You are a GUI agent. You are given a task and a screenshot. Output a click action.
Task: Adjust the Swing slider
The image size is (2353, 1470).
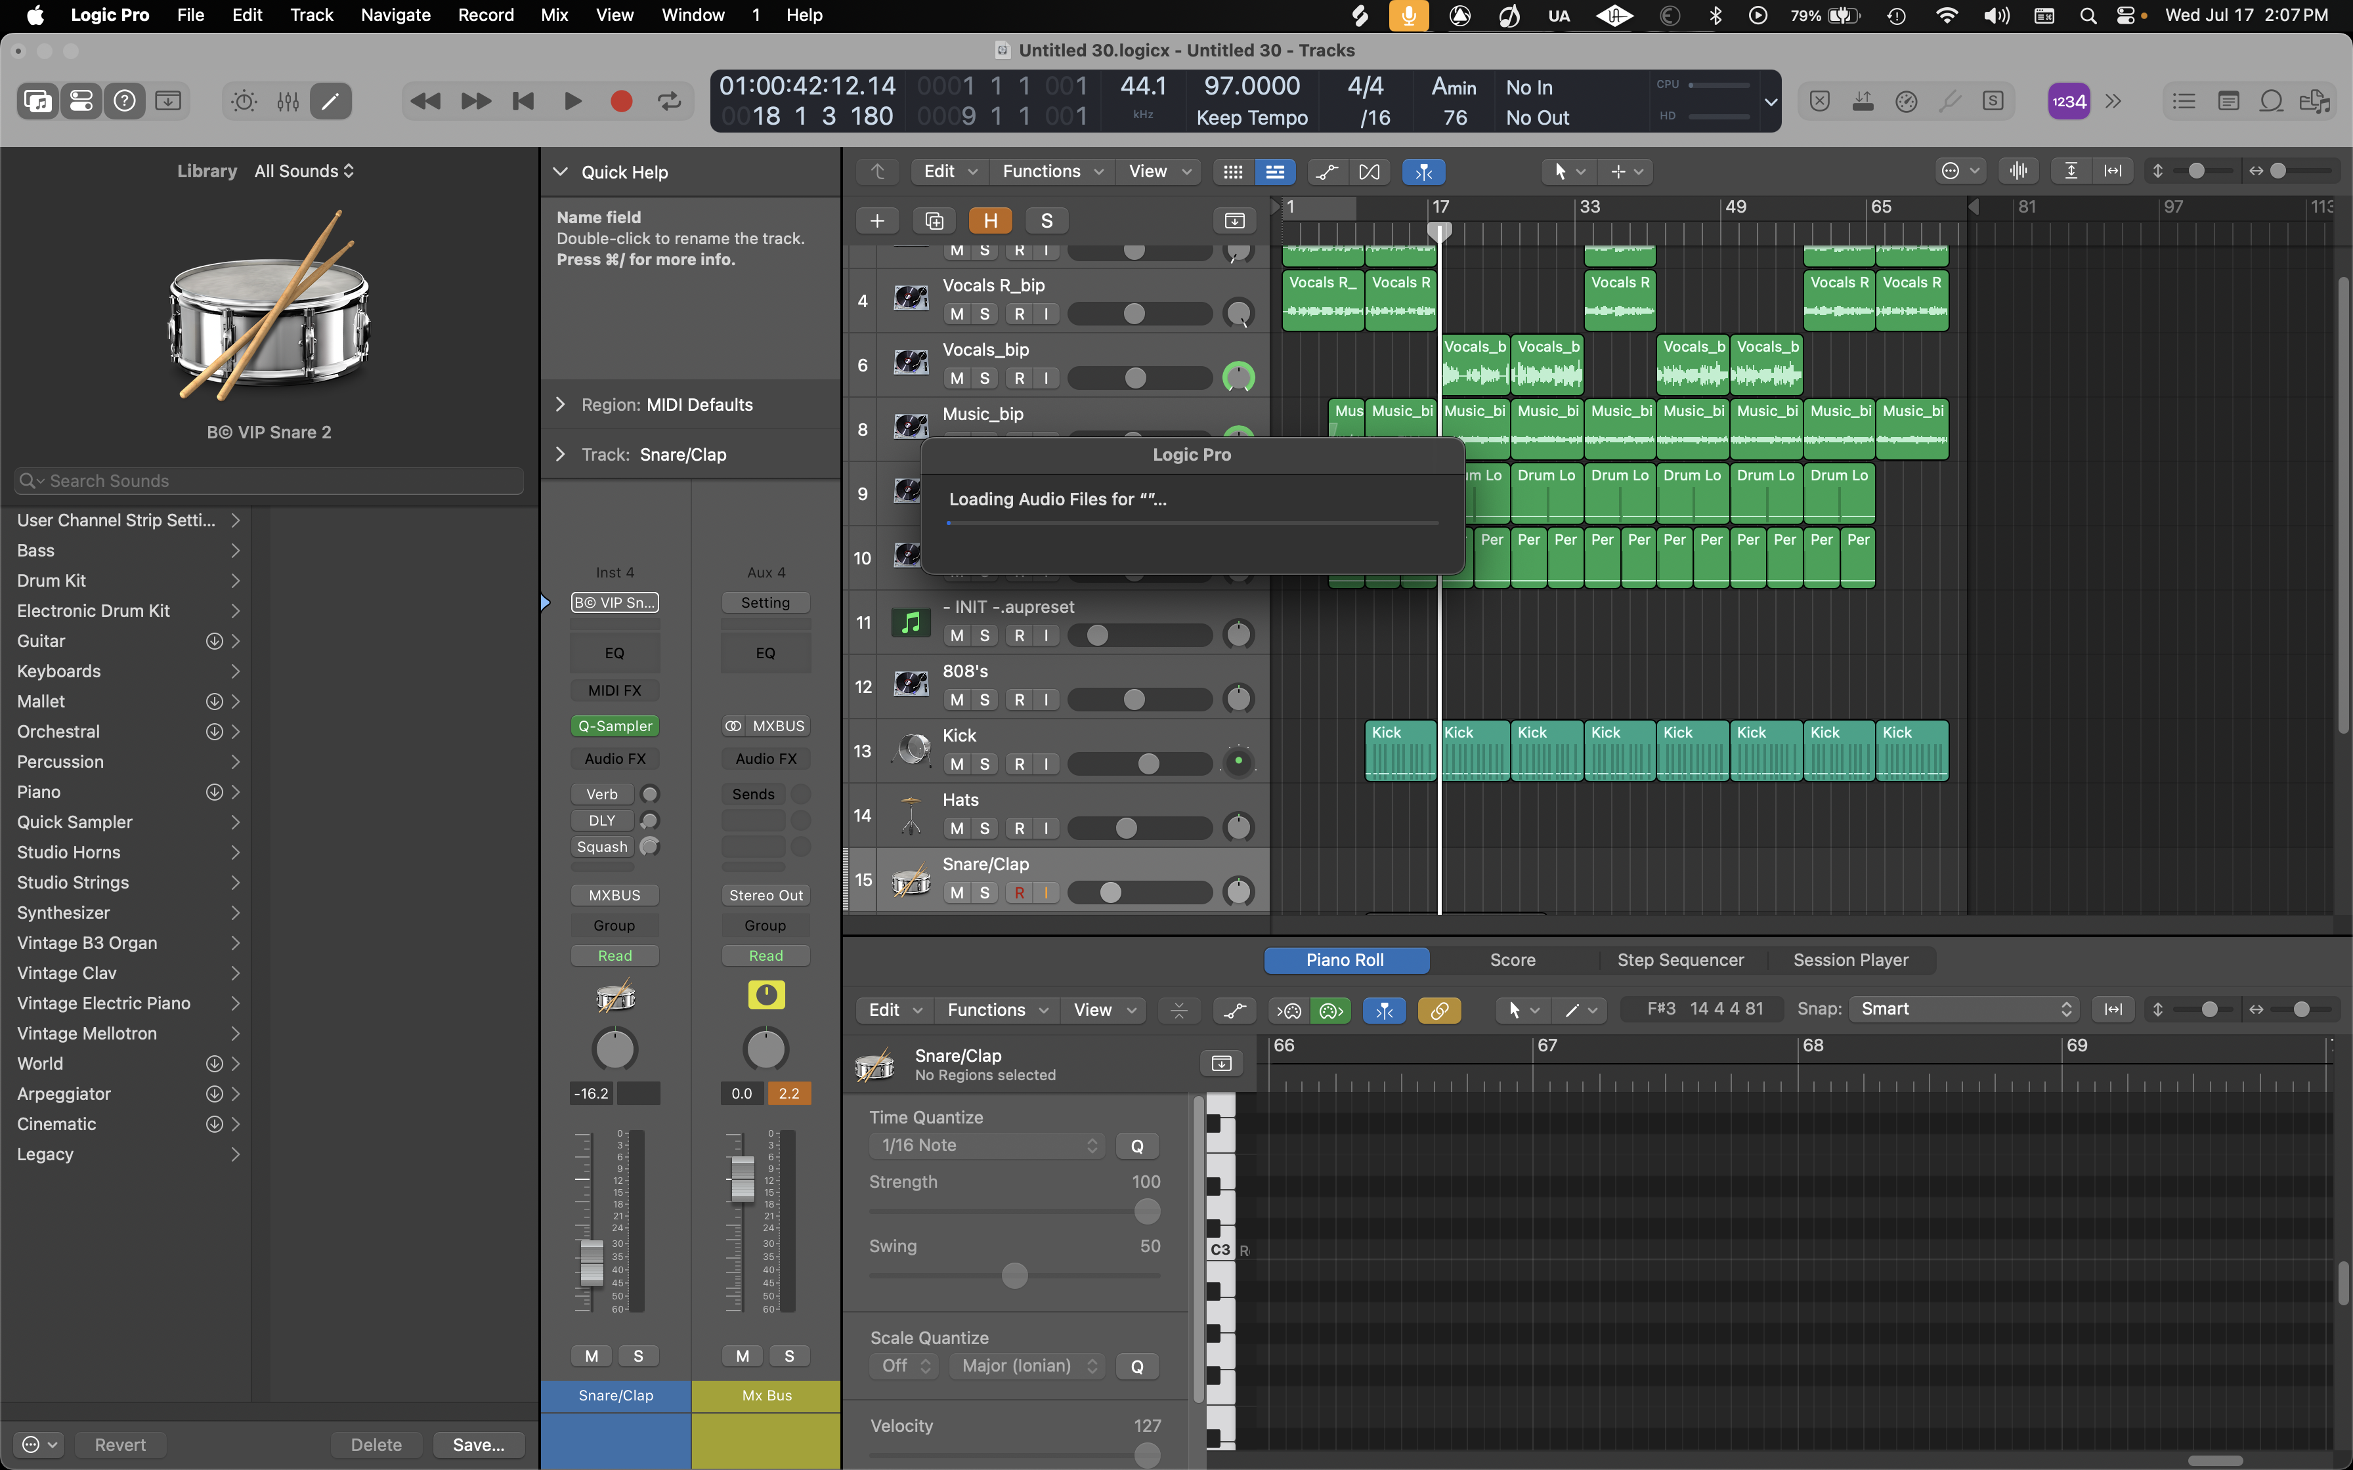pyautogui.click(x=1014, y=1276)
